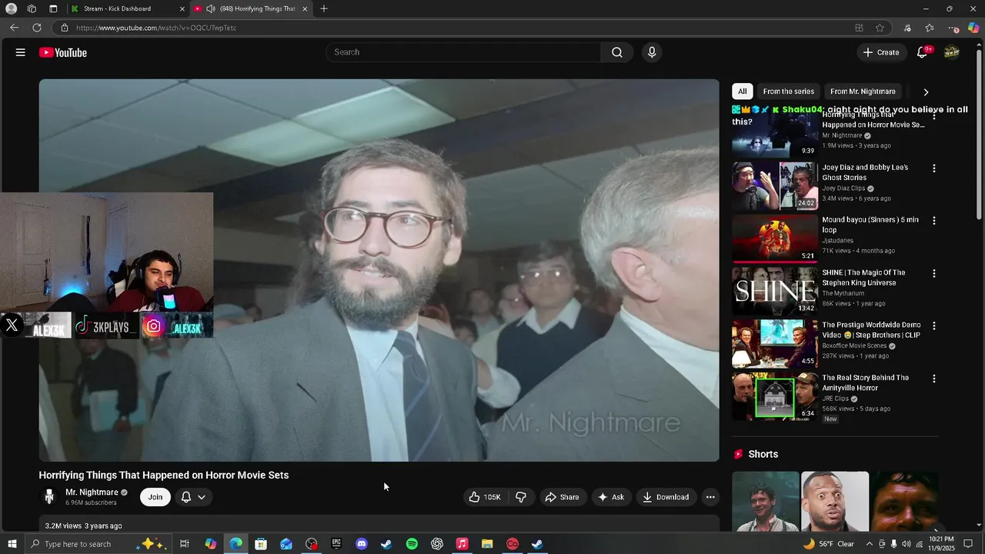
Task: Open the YouTube account avatar menu
Action: pos(952,52)
